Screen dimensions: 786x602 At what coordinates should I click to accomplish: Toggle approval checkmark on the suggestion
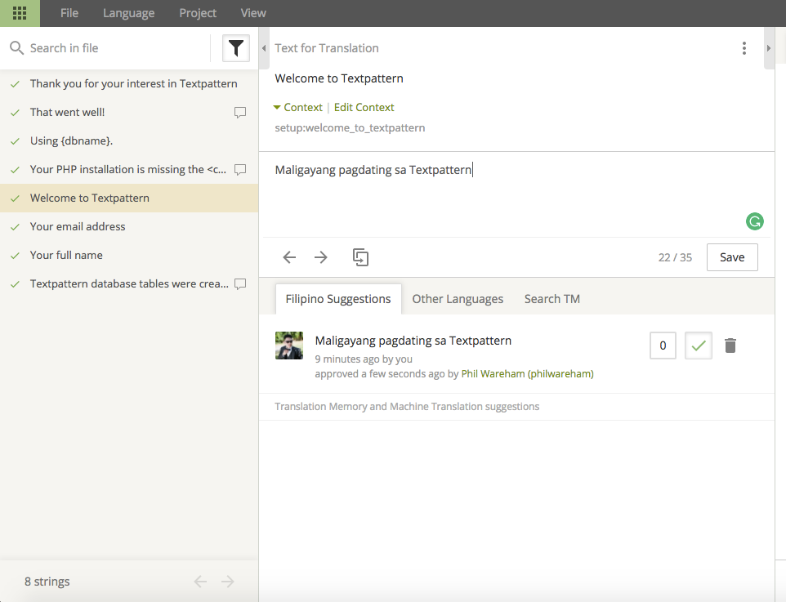point(699,346)
